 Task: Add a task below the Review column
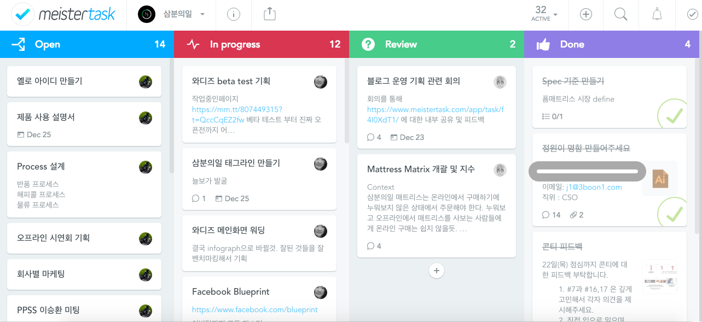pyautogui.click(x=436, y=270)
